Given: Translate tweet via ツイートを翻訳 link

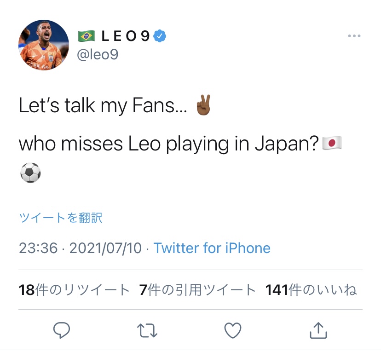Looking at the screenshot, I should coord(61,218).
